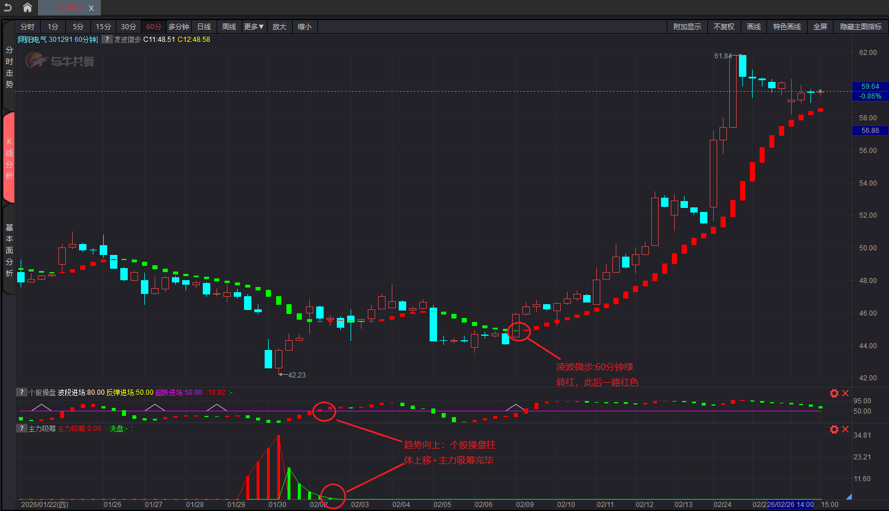Screen dimensions: 889x511
Task: Toggle 全屏 fullscreen mode
Action: pos(820,27)
